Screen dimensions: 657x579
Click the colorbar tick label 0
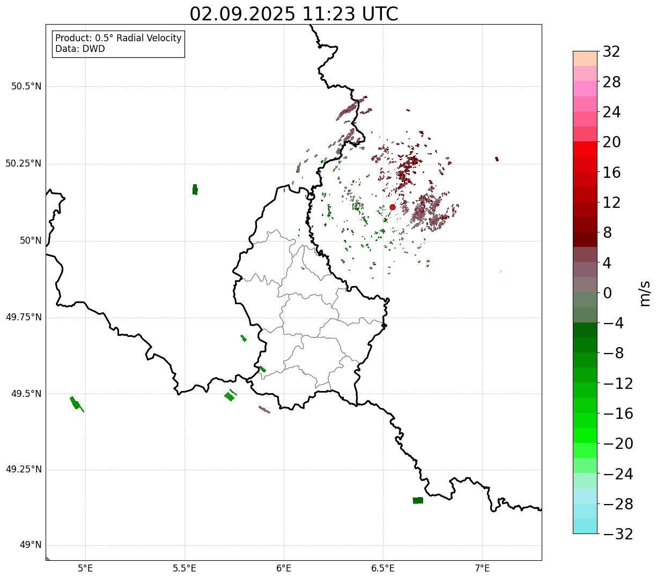tap(607, 294)
